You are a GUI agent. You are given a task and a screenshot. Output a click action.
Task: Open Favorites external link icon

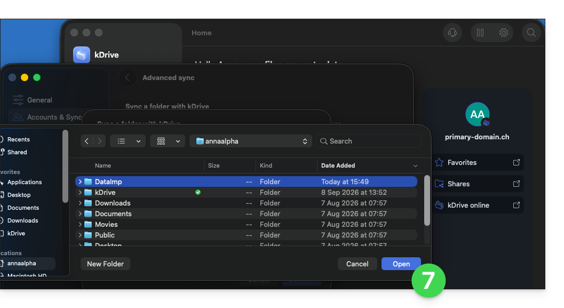click(516, 162)
